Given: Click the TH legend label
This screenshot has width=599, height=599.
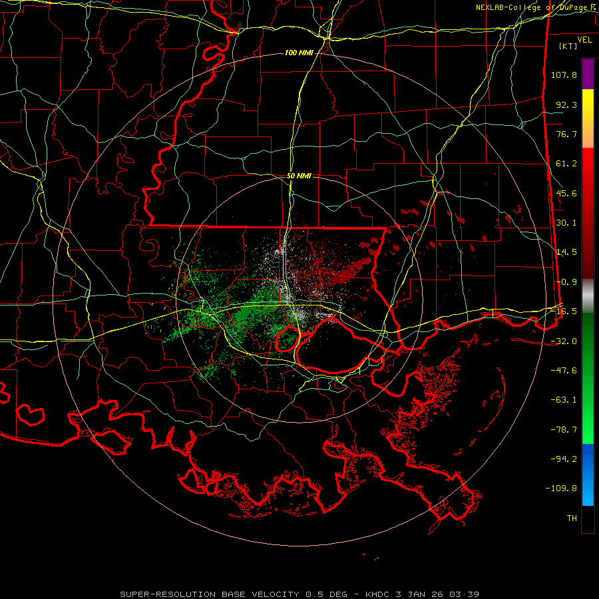Looking at the screenshot, I should [x=572, y=518].
